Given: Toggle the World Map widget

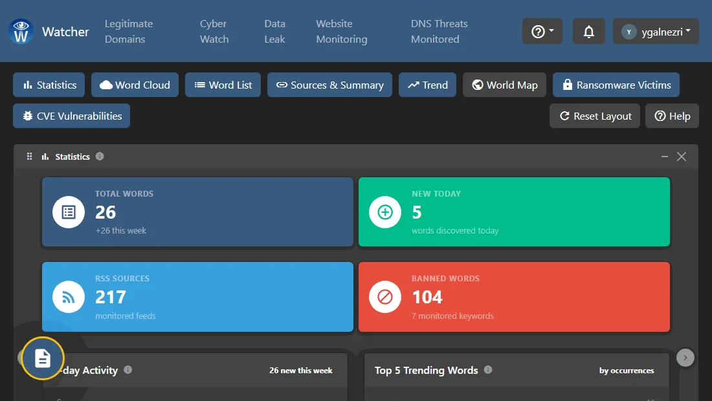Looking at the screenshot, I should coord(504,85).
